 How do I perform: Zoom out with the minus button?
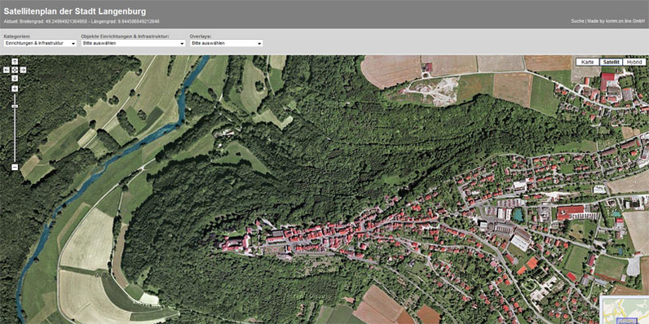(15, 167)
